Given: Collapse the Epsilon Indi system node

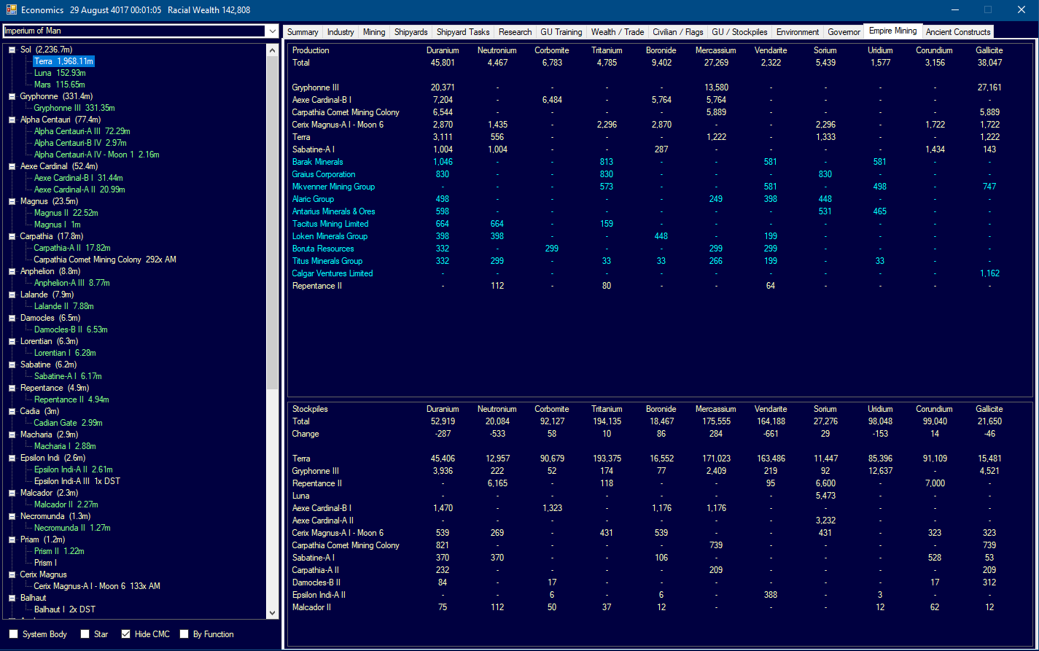Looking at the screenshot, I should pyautogui.click(x=12, y=458).
